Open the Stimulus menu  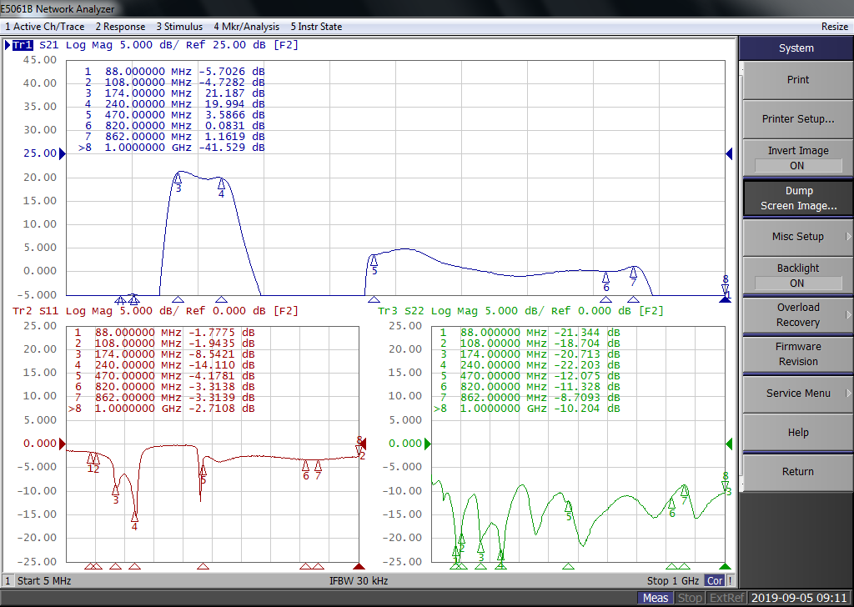(179, 27)
